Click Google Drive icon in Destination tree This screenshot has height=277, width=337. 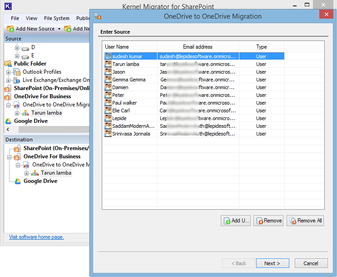coord(18,181)
